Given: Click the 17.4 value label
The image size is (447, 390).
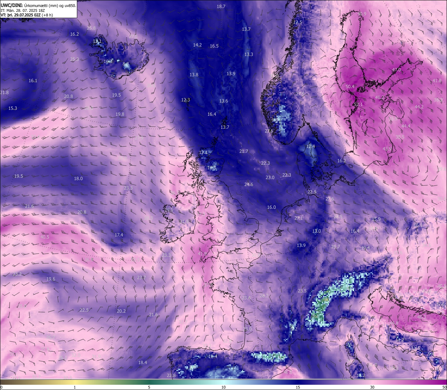Looking at the screenshot, I should tap(119, 235).
